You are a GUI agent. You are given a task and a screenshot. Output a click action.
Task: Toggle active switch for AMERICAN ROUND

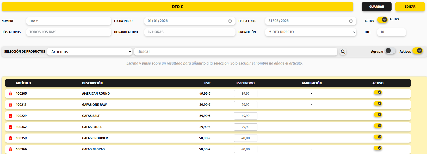(378, 92)
